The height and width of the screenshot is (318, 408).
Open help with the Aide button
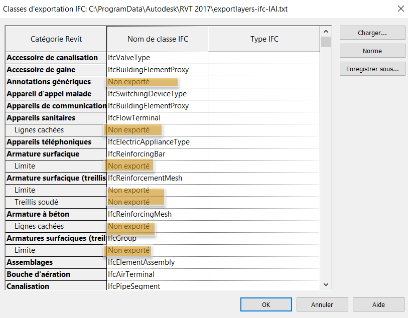[x=378, y=304]
